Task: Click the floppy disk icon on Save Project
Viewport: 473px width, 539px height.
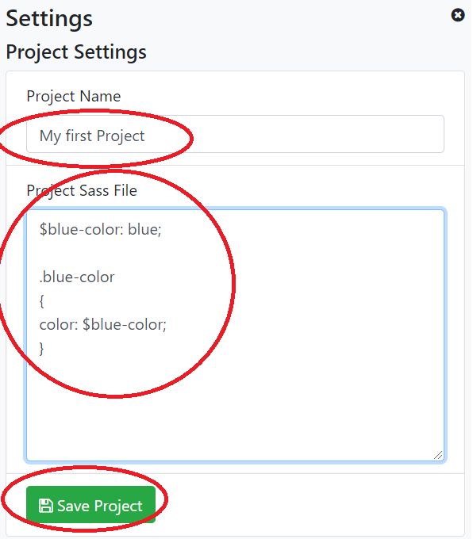Action: (x=45, y=506)
